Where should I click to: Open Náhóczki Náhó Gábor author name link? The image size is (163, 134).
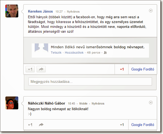(47, 103)
